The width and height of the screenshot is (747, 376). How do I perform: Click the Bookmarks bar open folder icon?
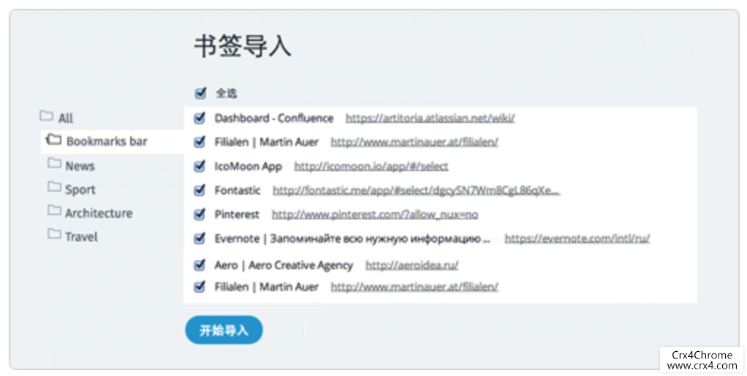pyautogui.click(x=53, y=140)
